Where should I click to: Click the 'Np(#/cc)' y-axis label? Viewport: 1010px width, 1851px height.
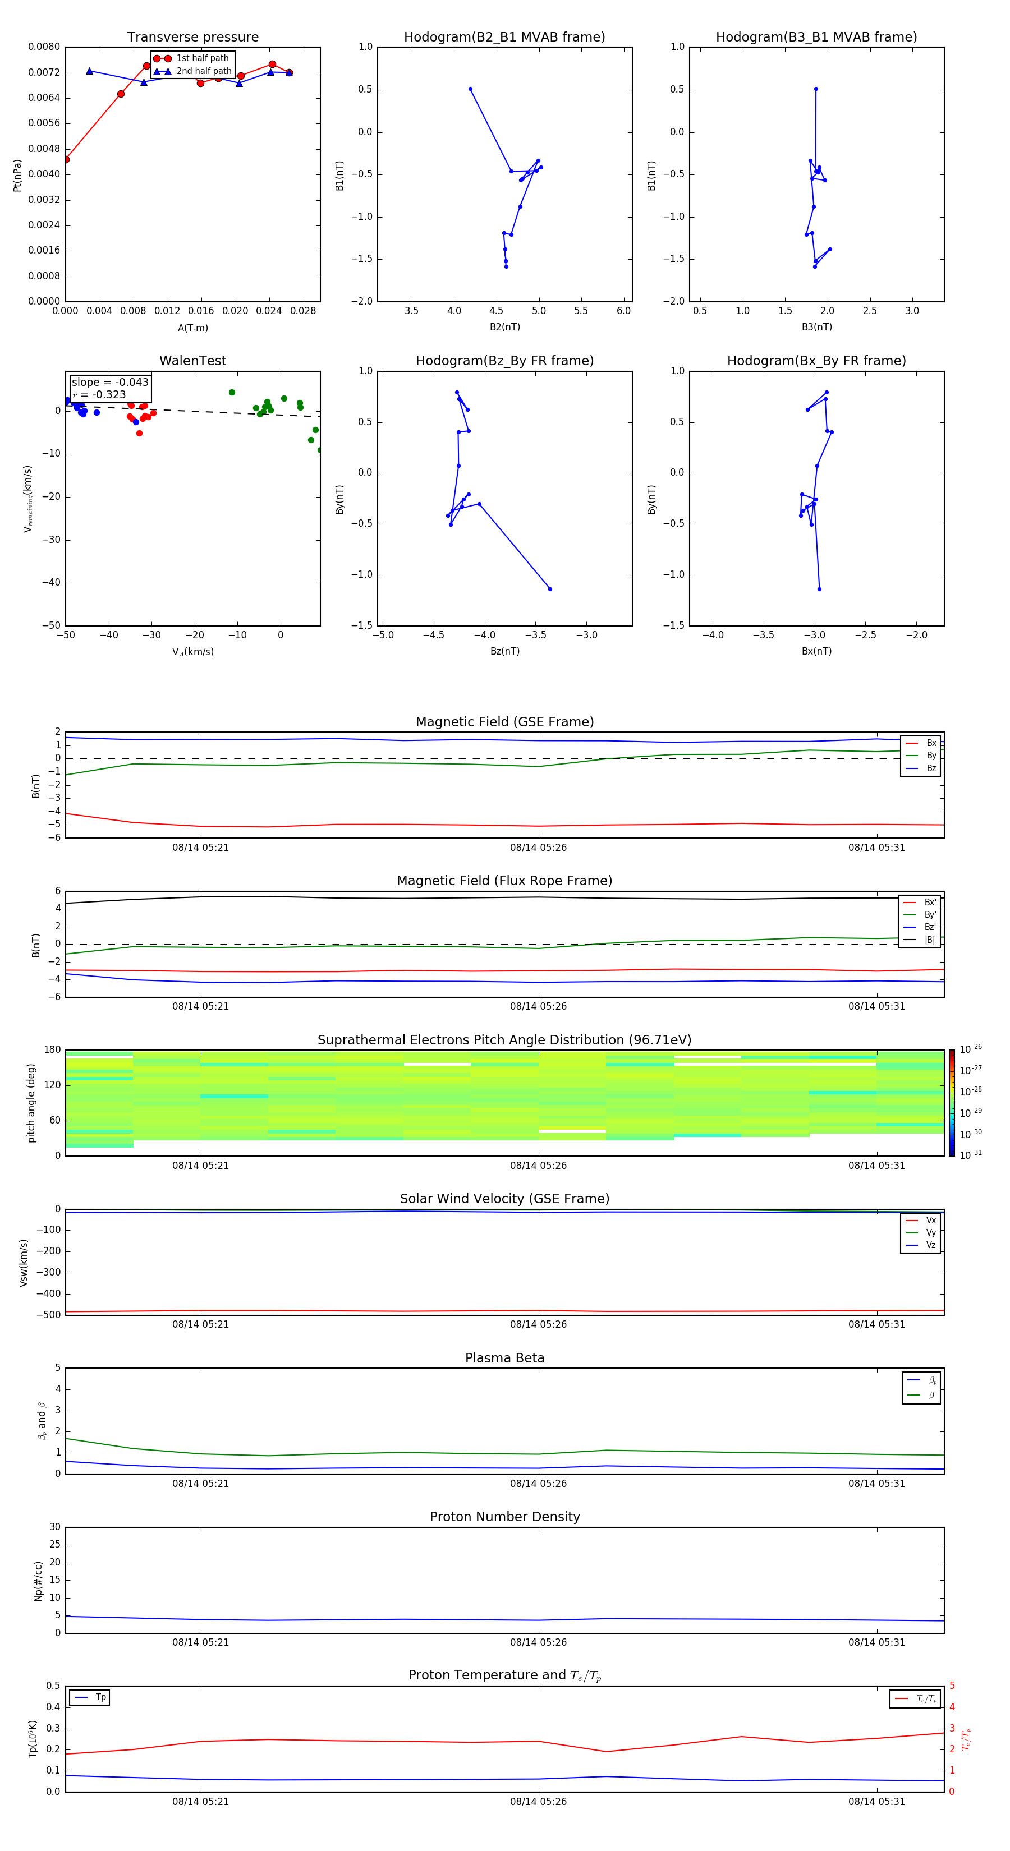(38, 1580)
